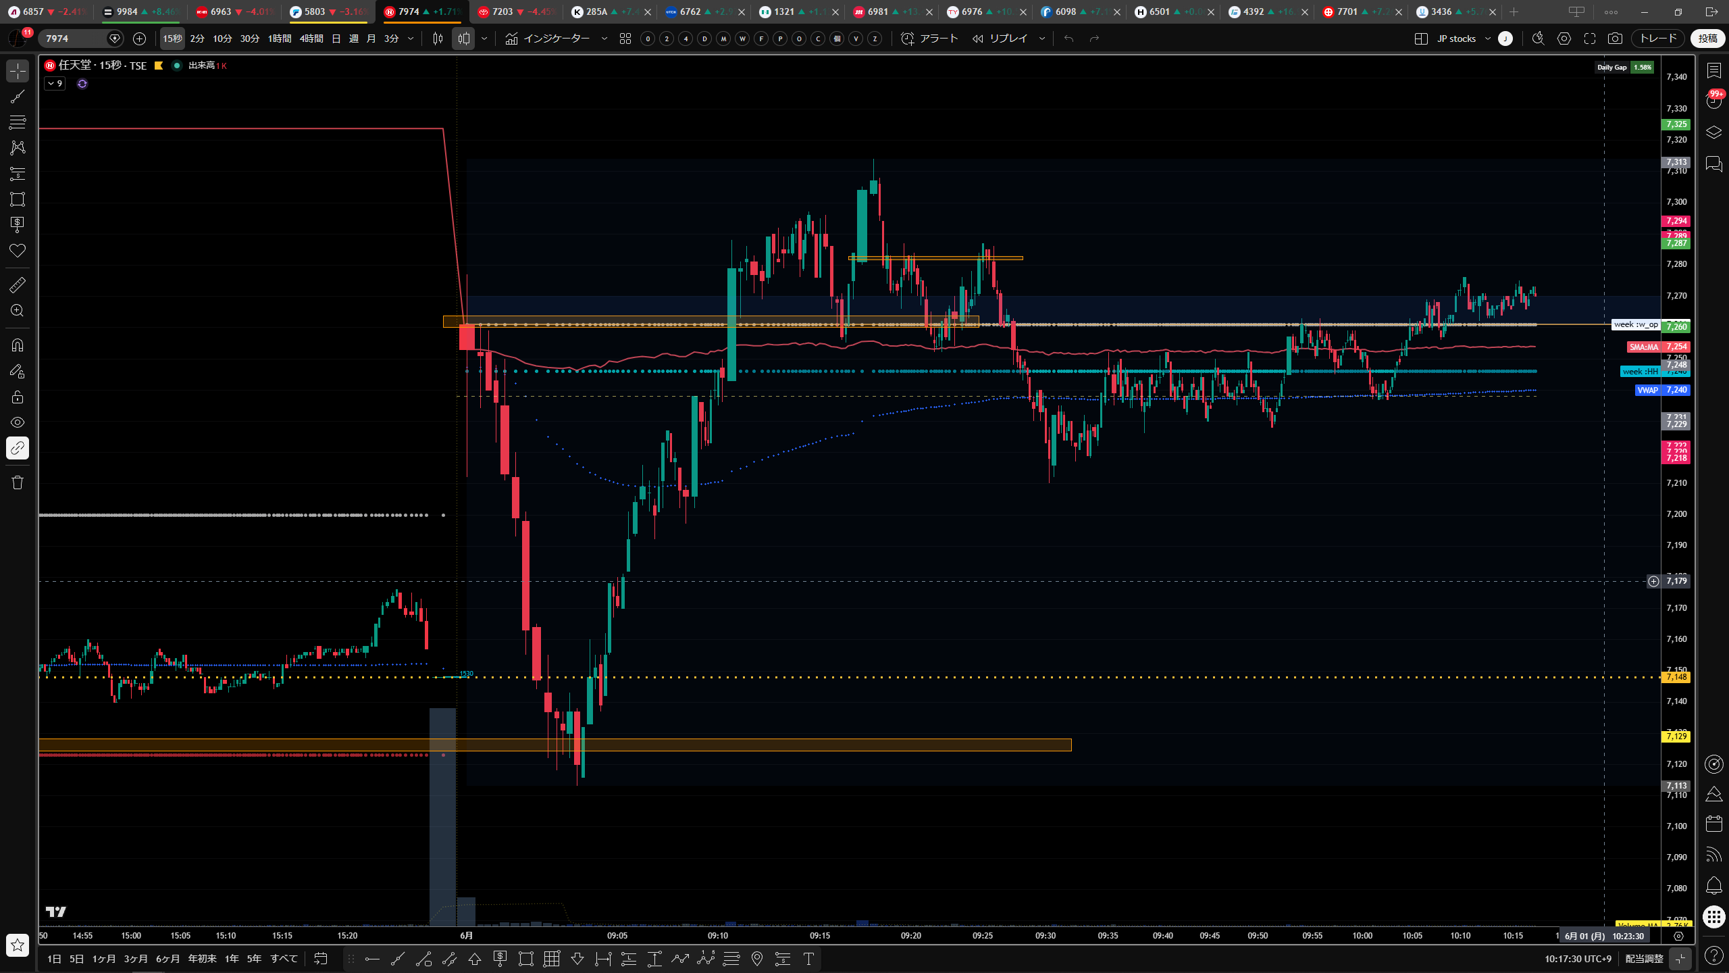Switch to the 7203 chart tab
Viewport: 1729px width, 973px height.
click(515, 11)
